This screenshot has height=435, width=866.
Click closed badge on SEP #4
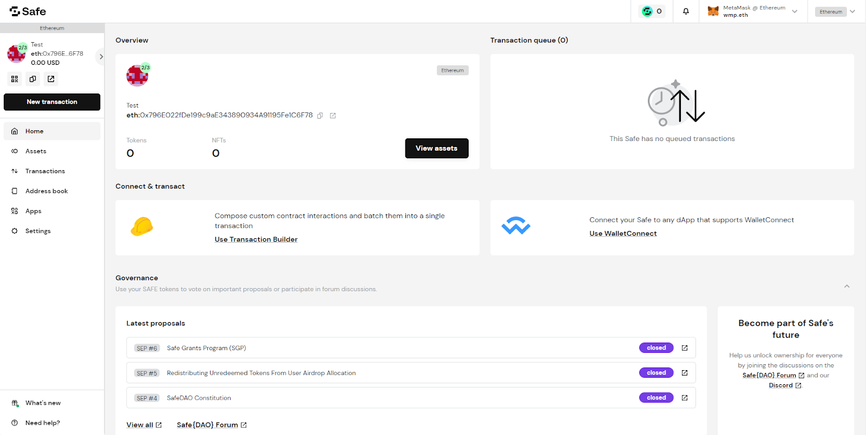(657, 398)
